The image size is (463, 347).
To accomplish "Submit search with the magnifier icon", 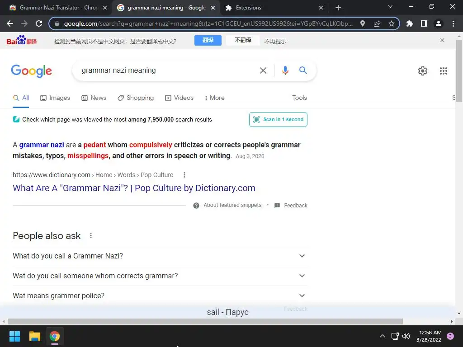I will [303, 70].
